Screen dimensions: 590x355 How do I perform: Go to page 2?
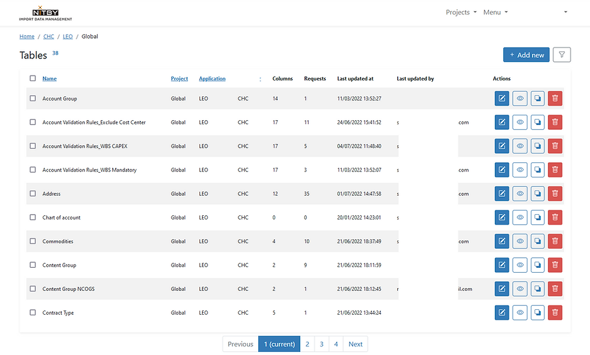308,344
